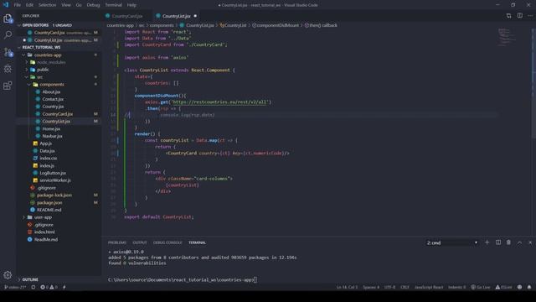Image resolution: width=536 pixels, height=302 pixels.
Task: Open Country.jsx in the explorer
Action: [x=53, y=107]
